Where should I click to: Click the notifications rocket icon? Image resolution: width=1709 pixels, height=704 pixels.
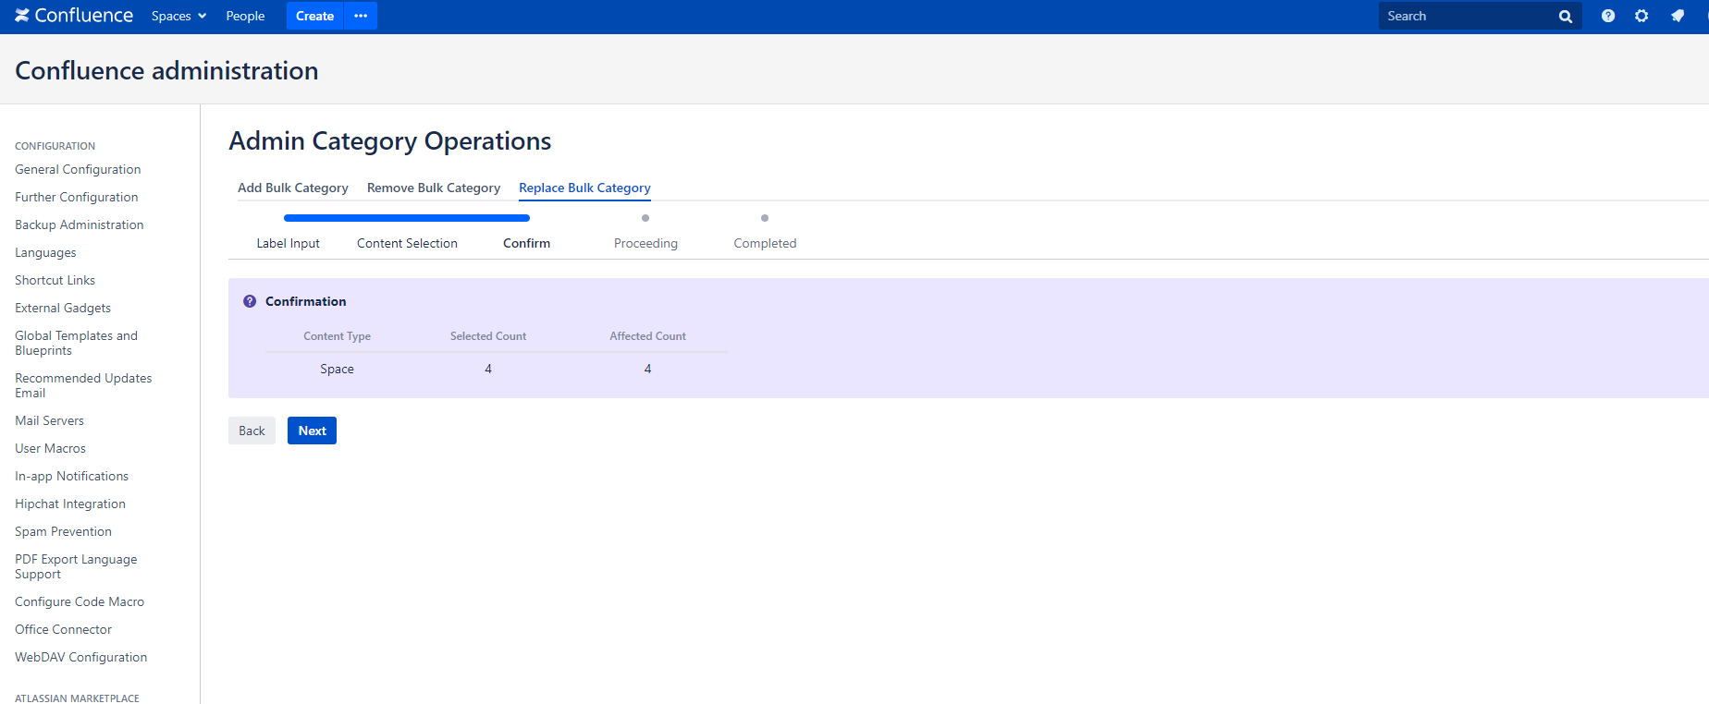coord(1678,16)
